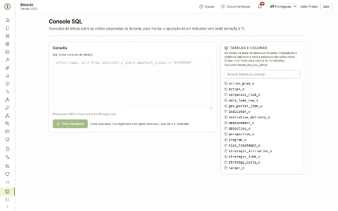Expand the strategic_link_v table
The image size is (338, 211).
click(x=242, y=156)
